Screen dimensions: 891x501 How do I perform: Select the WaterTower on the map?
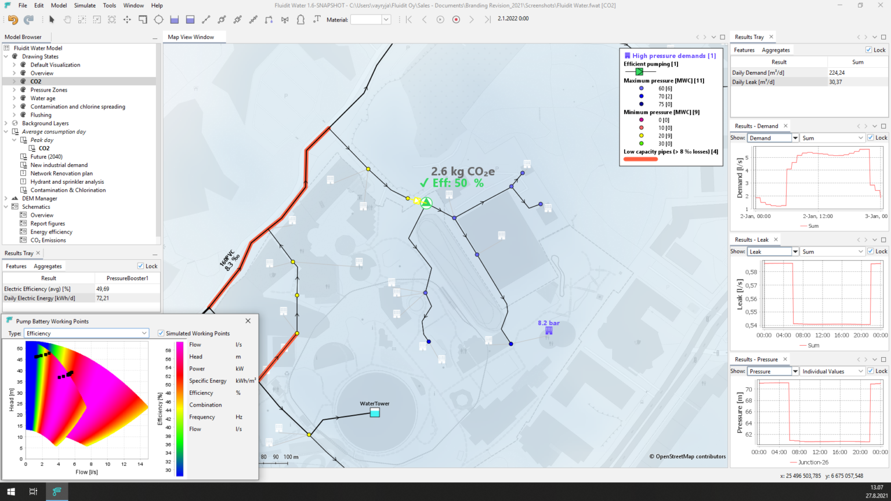click(374, 412)
